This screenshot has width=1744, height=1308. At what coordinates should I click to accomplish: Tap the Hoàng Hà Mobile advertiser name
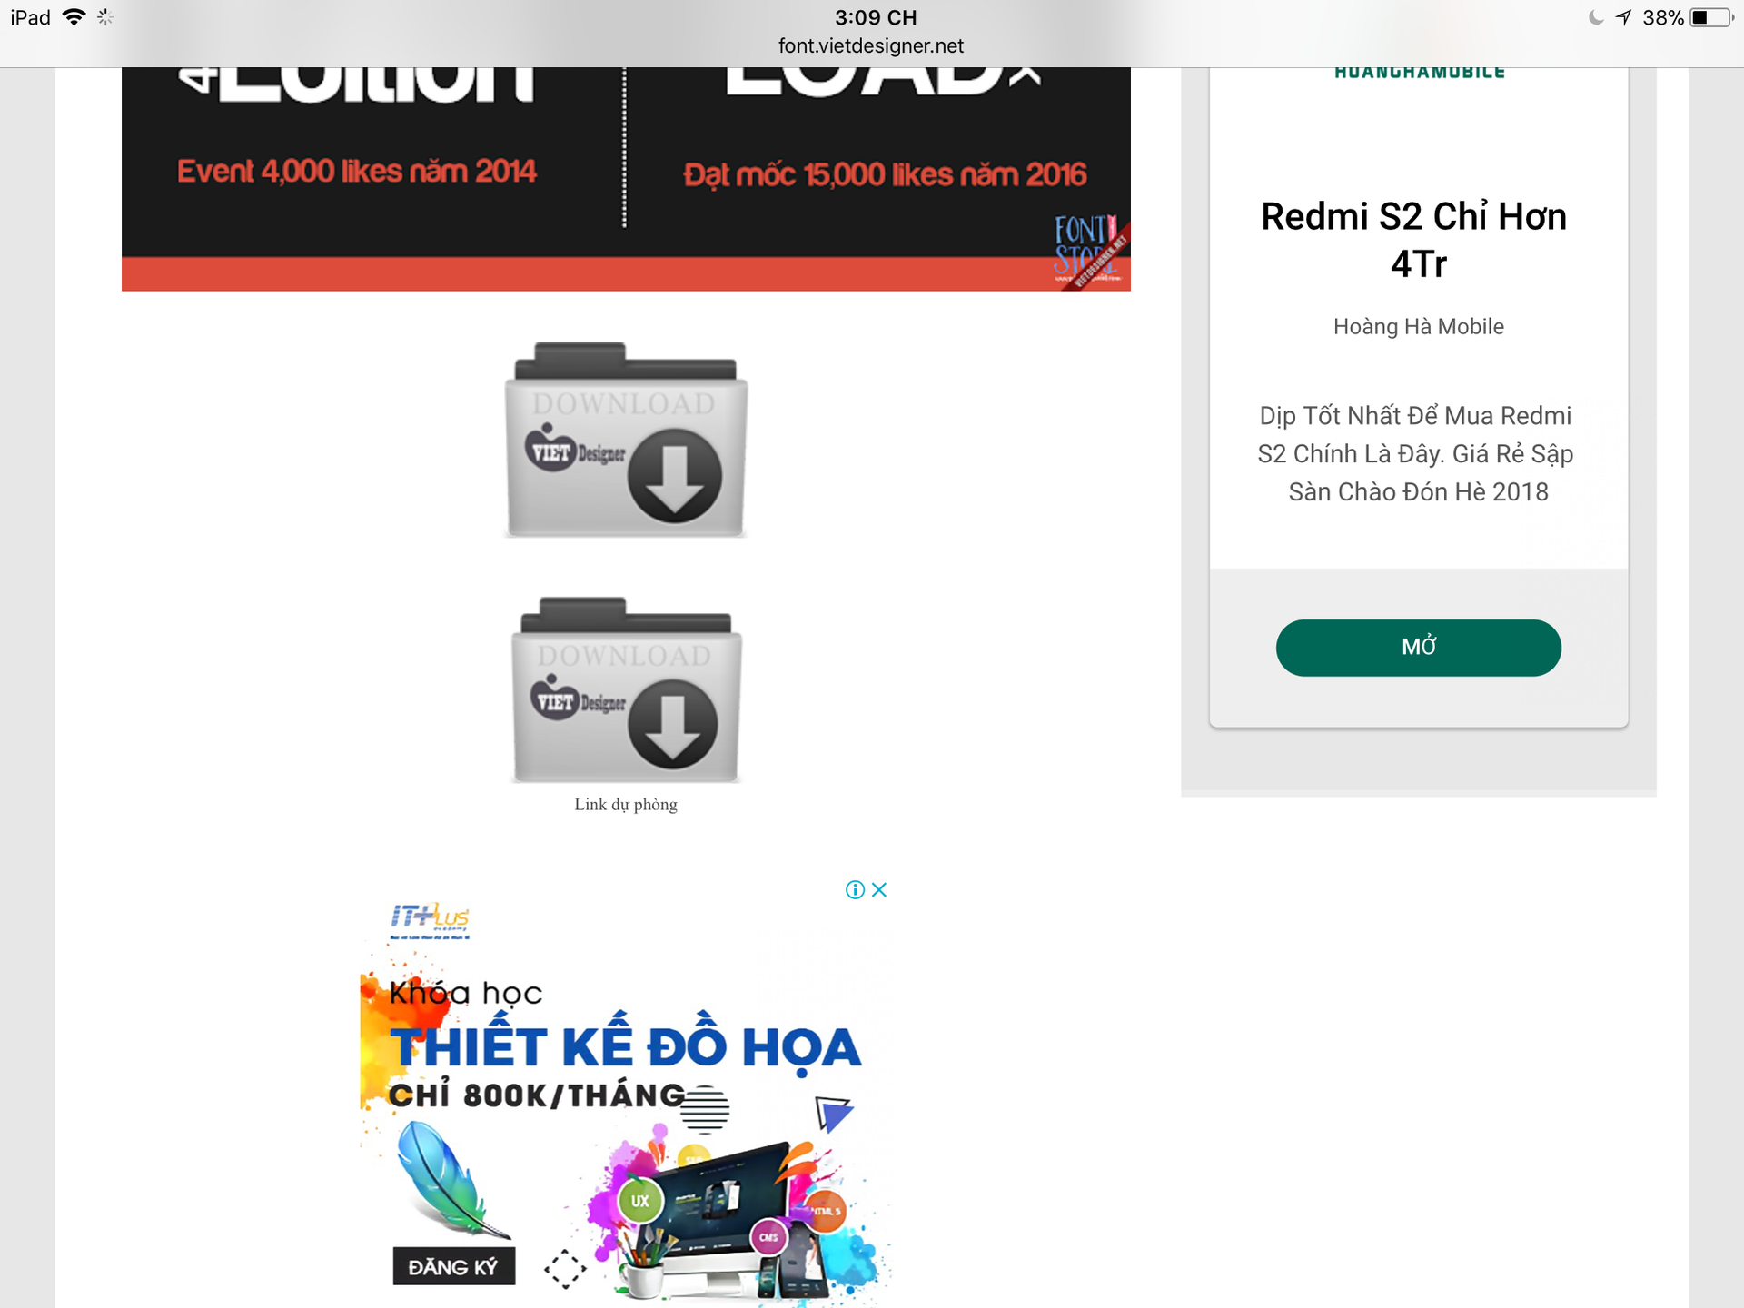1418,327
